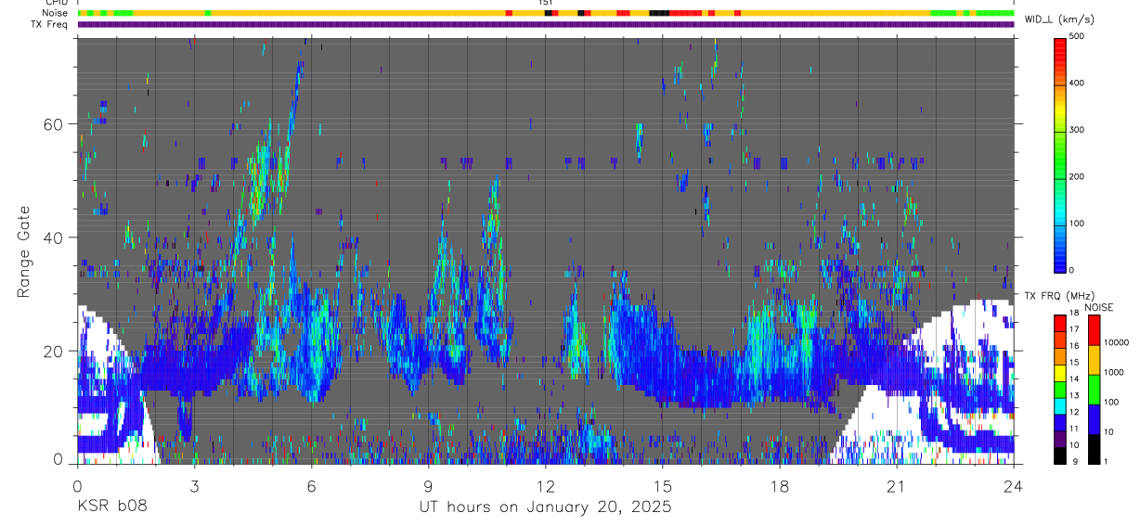This screenshot has width=1140, height=526.
Task: Click the red top of the WID colorbar
Action: pyautogui.click(x=1059, y=45)
